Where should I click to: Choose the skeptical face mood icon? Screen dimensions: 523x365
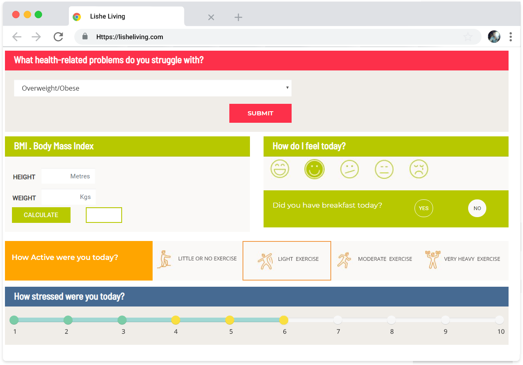click(x=349, y=169)
